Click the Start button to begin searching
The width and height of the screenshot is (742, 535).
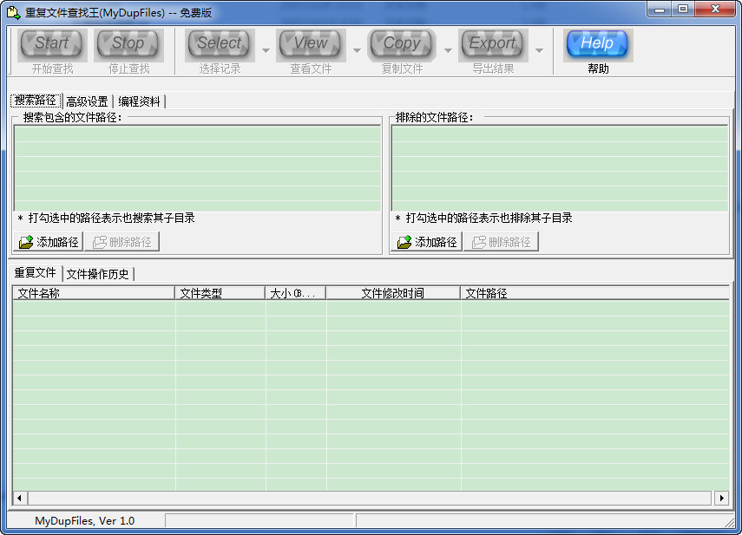tap(51, 43)
